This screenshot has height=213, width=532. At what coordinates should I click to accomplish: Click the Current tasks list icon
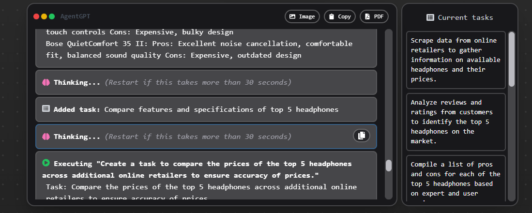pos(430,17)
